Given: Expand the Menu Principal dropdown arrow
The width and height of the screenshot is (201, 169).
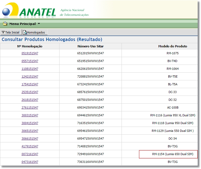Looking at the screenshot, I should pyautogui.click(x=39, y=24).
